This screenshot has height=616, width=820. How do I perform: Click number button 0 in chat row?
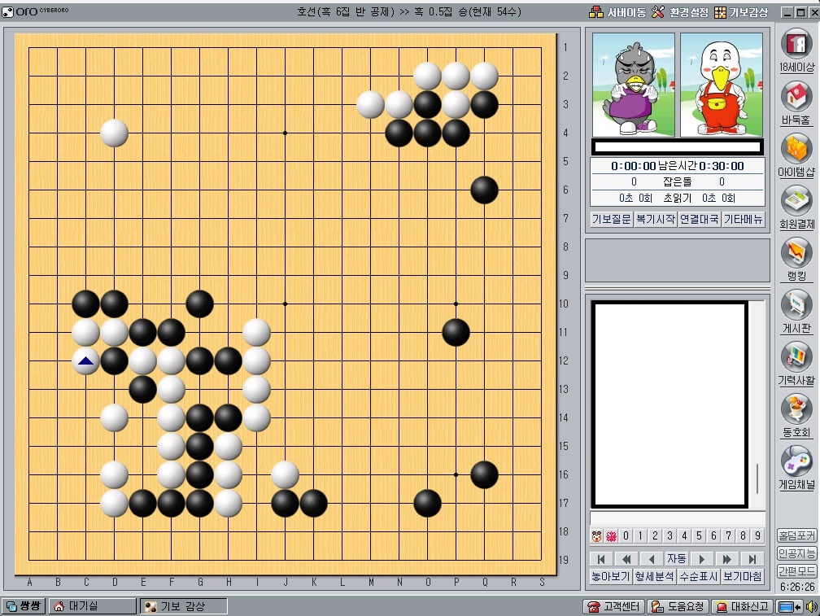[626, 536]
